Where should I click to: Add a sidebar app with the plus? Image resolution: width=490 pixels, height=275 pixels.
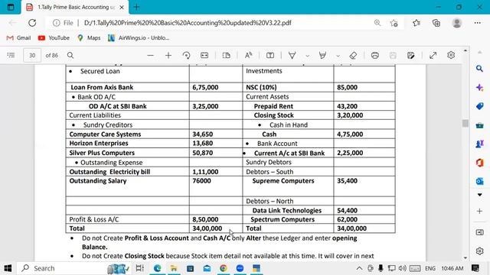click(x=480, y=211)
